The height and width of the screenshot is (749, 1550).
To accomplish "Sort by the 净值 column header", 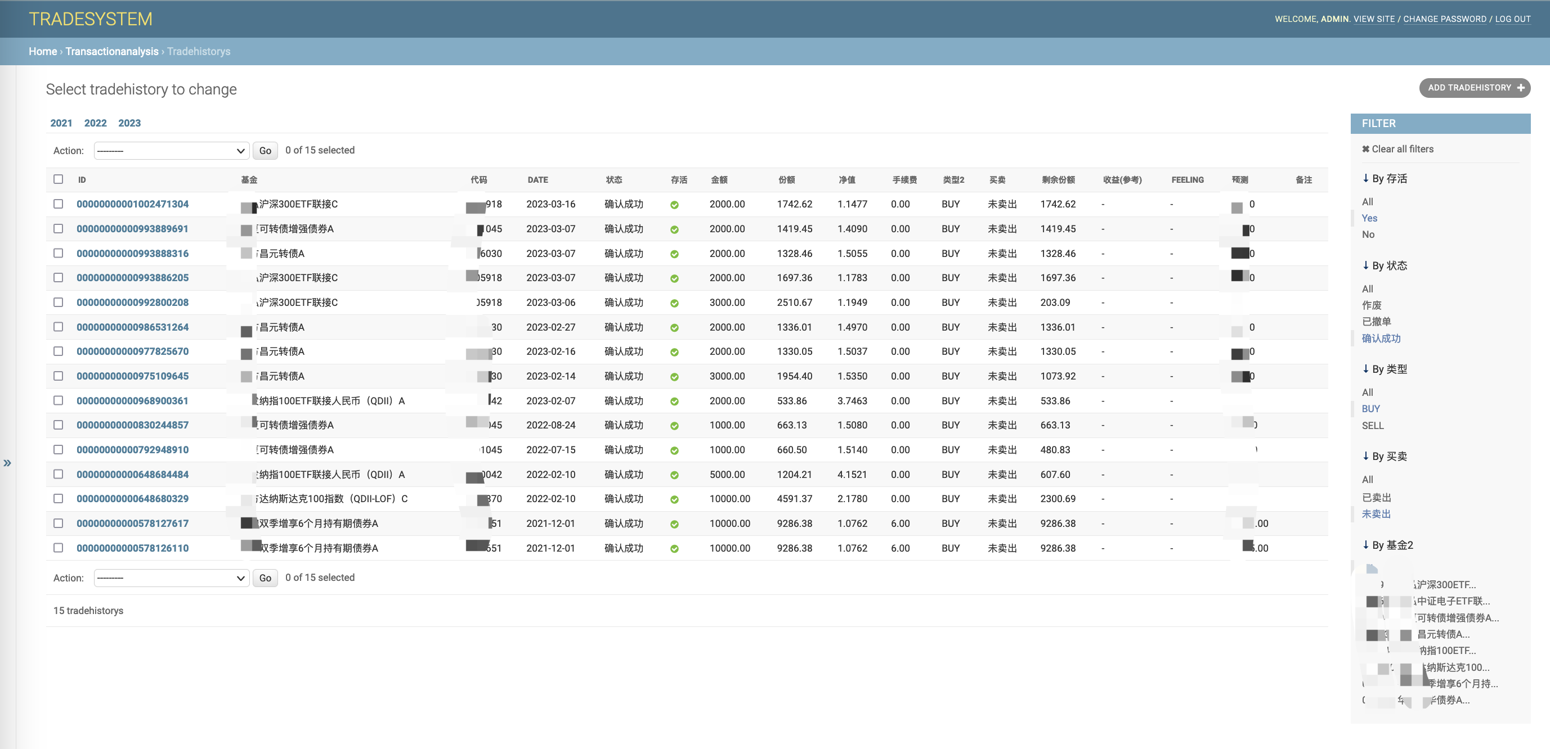I will (846, 180).
